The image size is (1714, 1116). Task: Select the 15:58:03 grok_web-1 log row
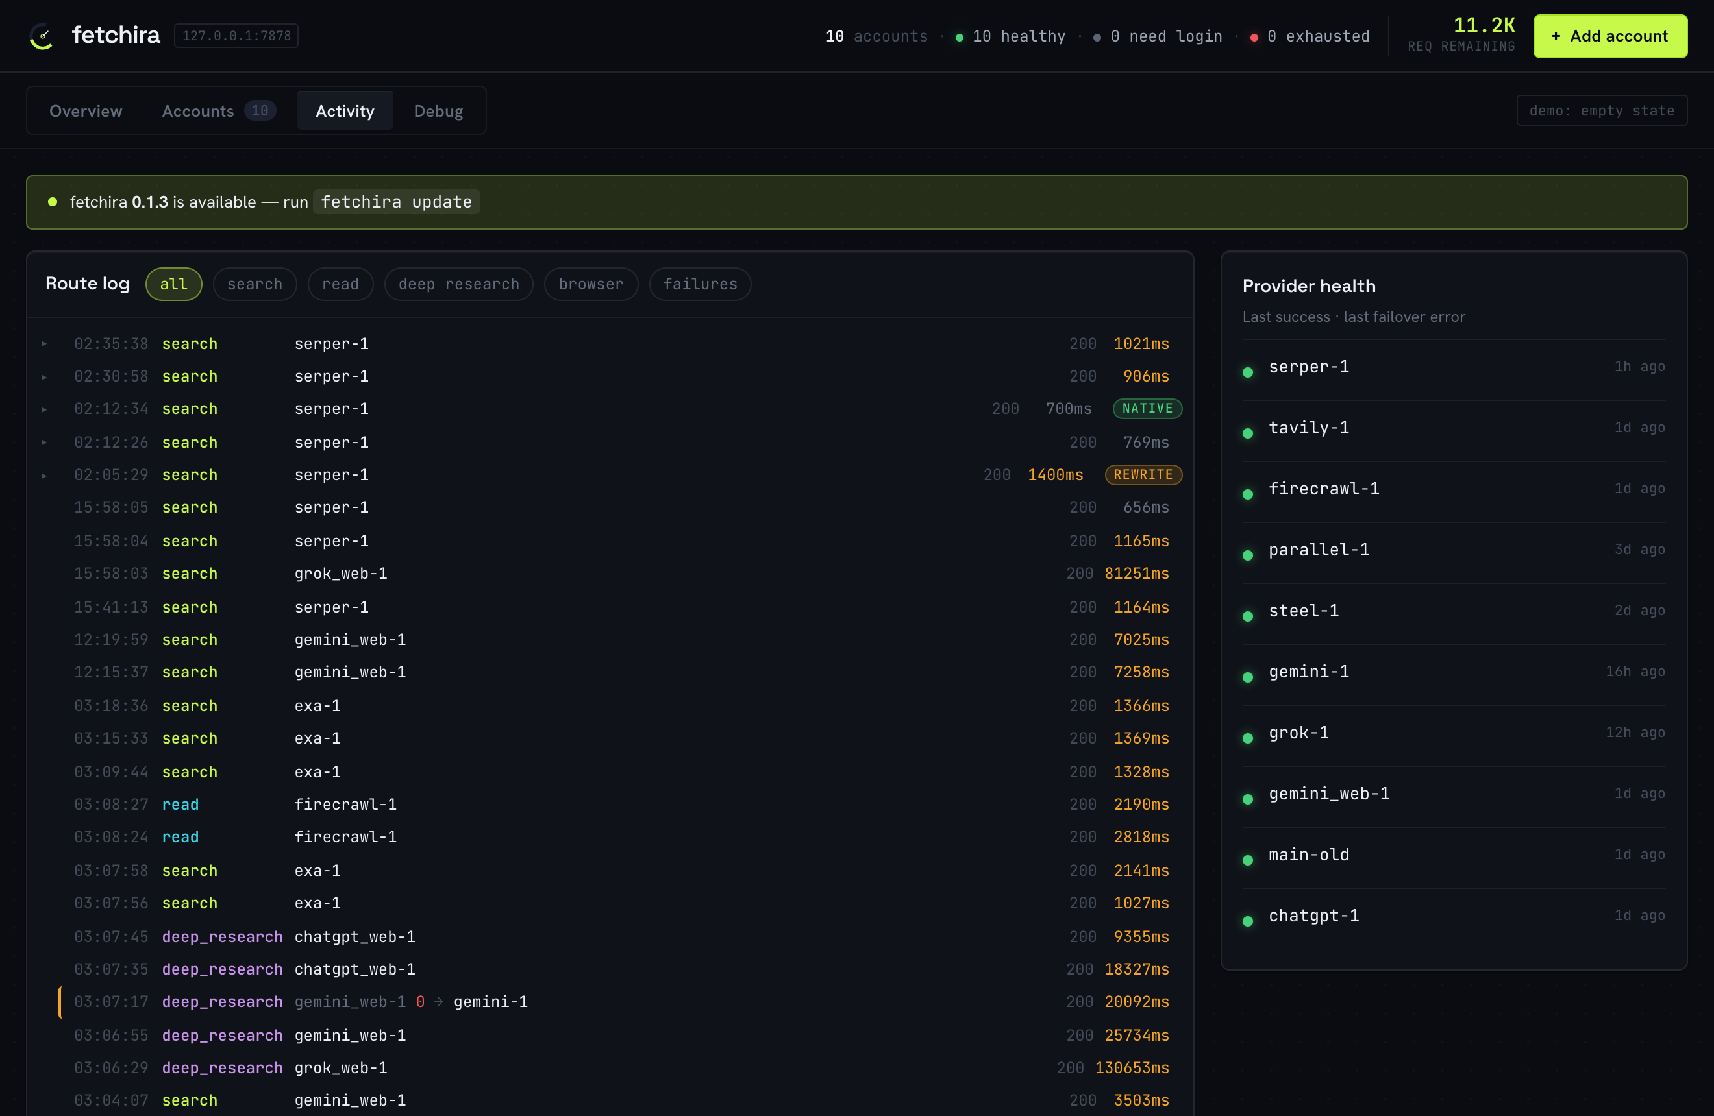[x=610, y=574]
